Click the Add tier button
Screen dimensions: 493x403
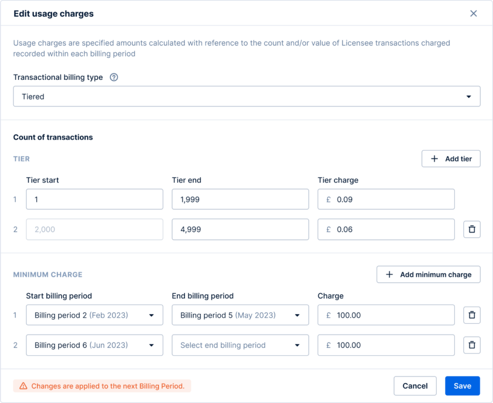point(451,158)
